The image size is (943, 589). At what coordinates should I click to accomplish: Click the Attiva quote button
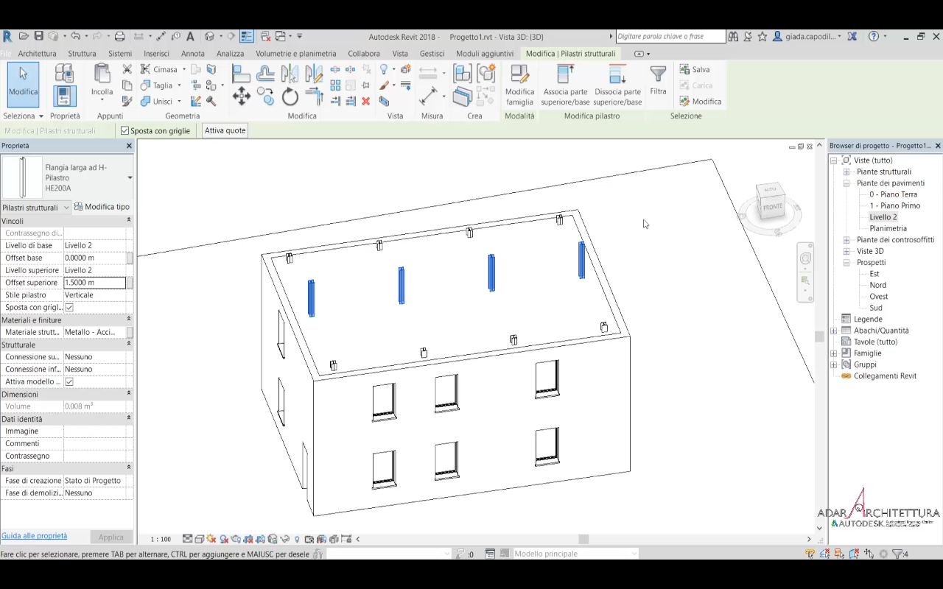225,131
